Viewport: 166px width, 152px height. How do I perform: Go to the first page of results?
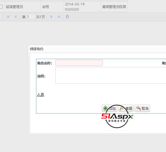(8, 17)
